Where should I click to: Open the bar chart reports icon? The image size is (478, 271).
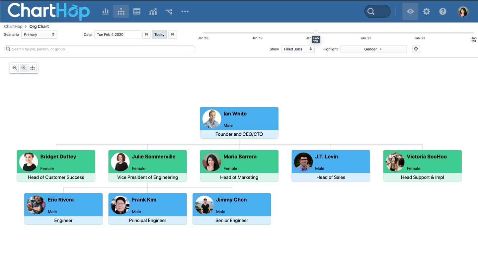pos(105,12)
